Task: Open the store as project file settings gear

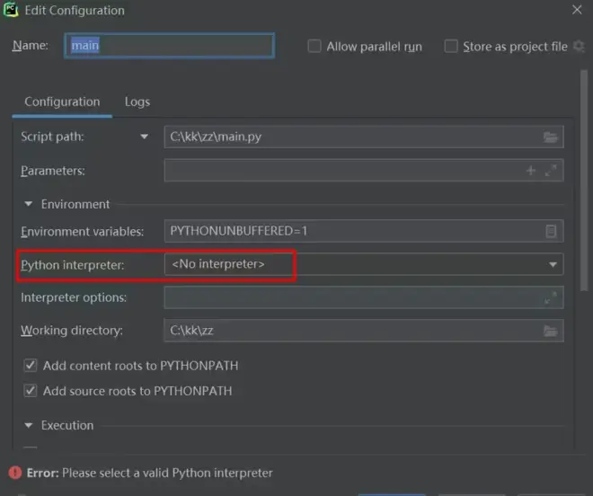Action: [x=579, y=46]
